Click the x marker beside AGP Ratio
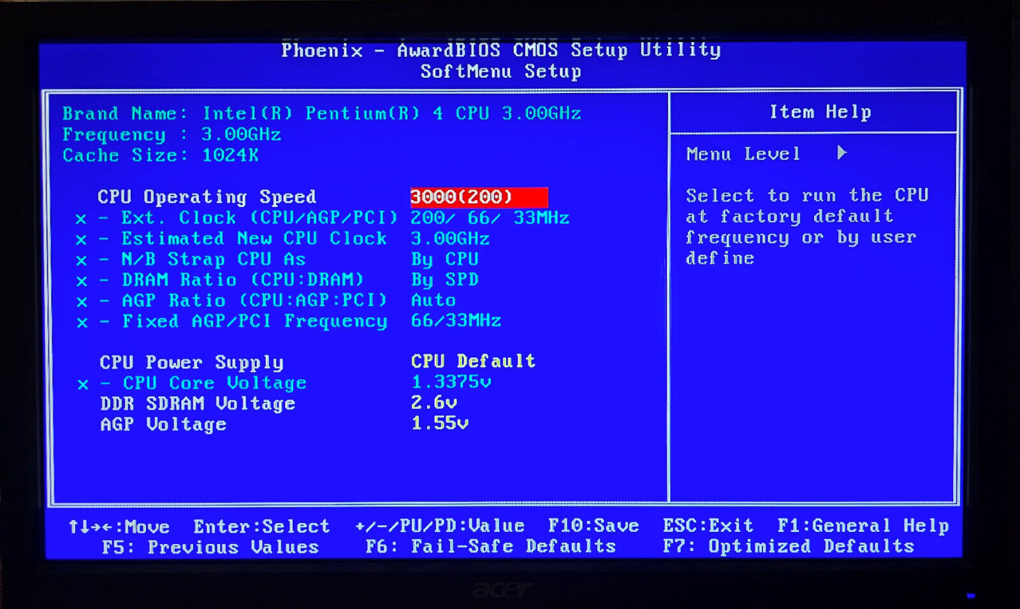The height and width of the screenshot is (609, 1020). (x=82, y=302)
